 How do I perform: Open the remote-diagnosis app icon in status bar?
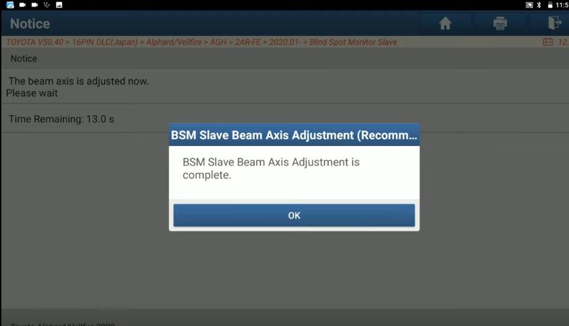[x=10, y=5]
